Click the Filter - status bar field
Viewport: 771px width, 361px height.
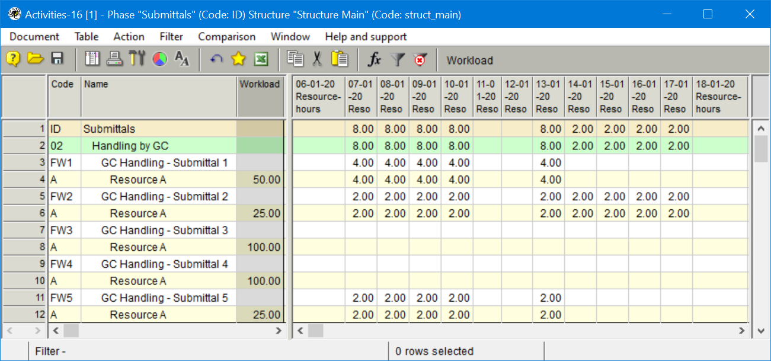click(208, 351)
